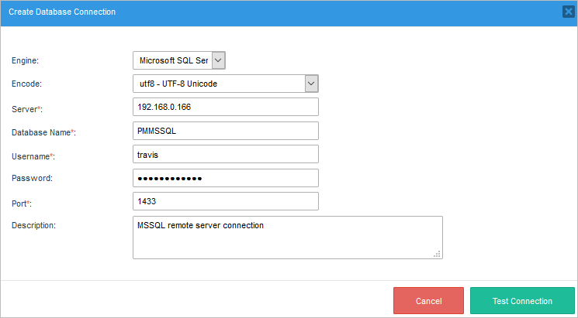Click the Password label
Screen dimensions: 578x318
click(x=32, y=179)
